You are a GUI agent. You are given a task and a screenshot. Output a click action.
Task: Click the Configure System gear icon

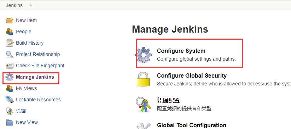pyautogui.click(x=144, y=55)
